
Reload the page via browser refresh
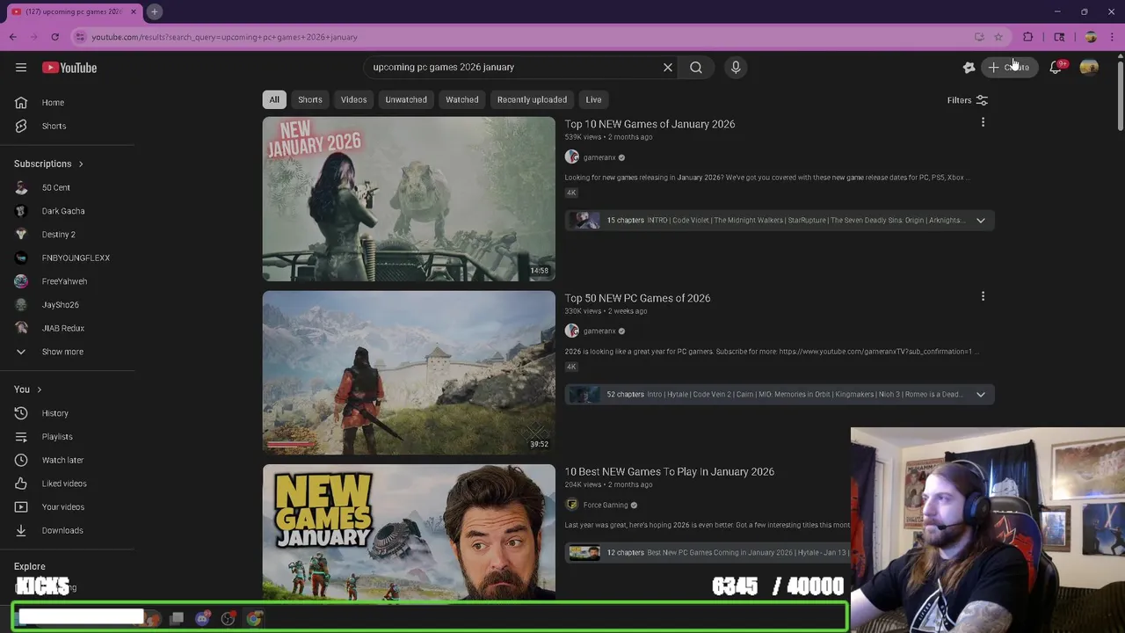click(x=54, y=37)
